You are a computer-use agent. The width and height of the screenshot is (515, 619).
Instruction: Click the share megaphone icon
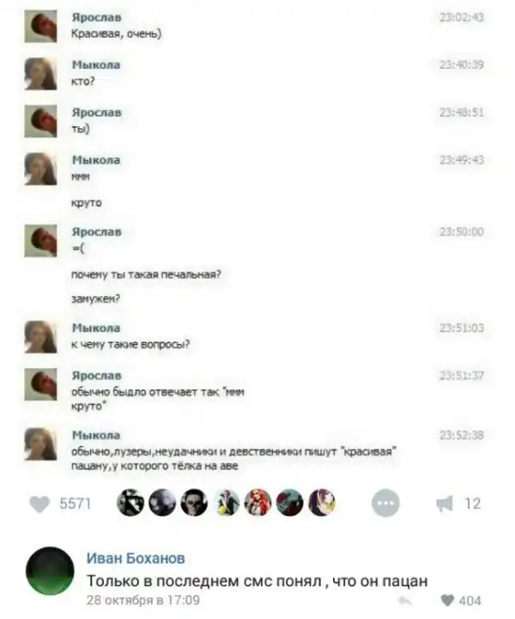[x=445, y=504]
